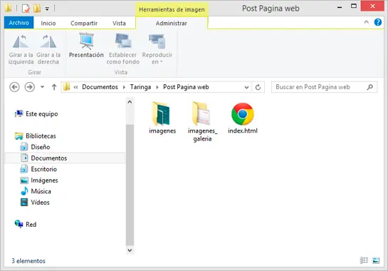Start the Presentación slideshow
This screenshot has width=388, height=271.
point(86,46)
